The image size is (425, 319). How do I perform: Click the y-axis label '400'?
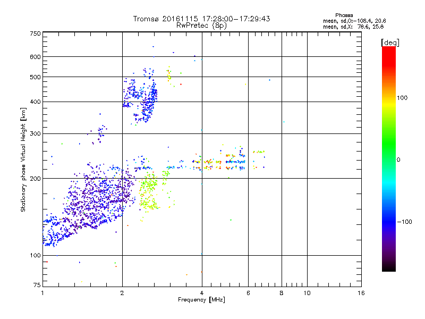[35, 102]
